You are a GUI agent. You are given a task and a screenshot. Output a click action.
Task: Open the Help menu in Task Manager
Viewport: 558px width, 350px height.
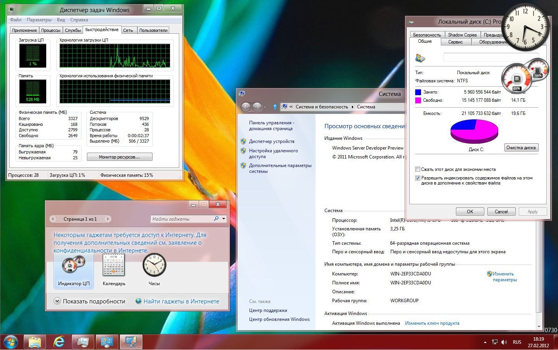[x=79, y=20]
